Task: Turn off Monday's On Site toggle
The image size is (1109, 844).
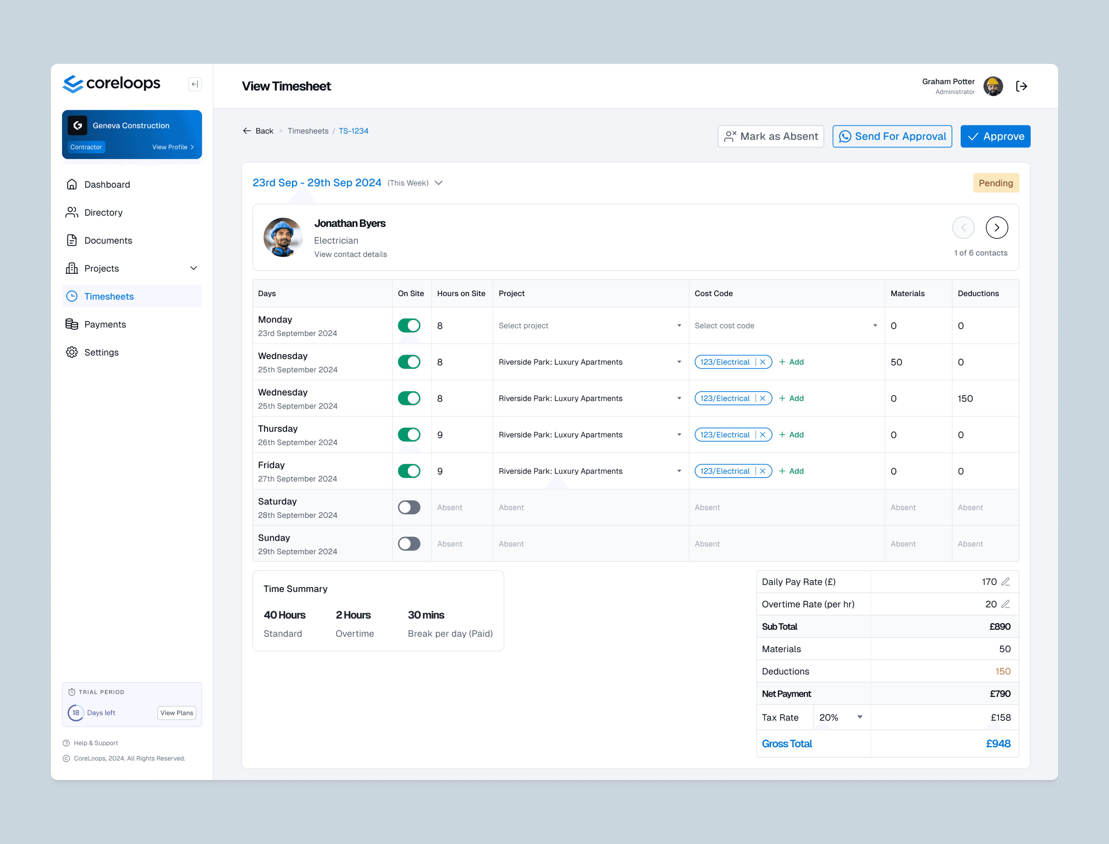Action: [x=409, y=326]
